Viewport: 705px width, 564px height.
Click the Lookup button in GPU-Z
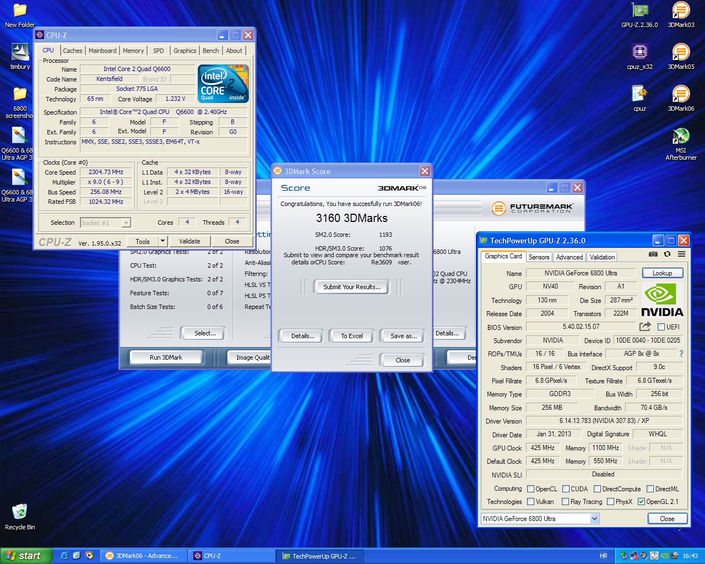coord(663,273)
